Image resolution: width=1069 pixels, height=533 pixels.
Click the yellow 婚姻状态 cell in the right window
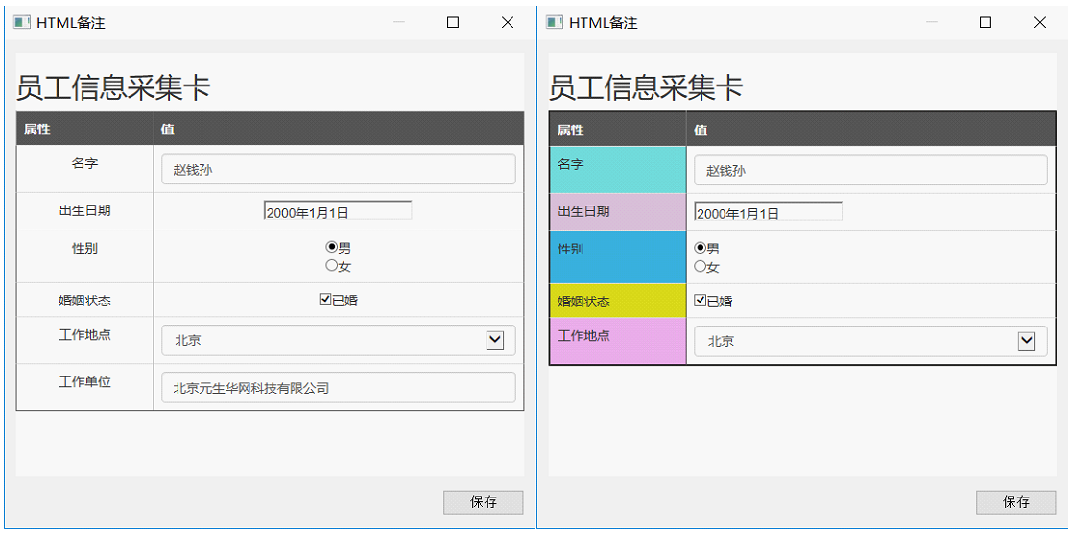617,301
